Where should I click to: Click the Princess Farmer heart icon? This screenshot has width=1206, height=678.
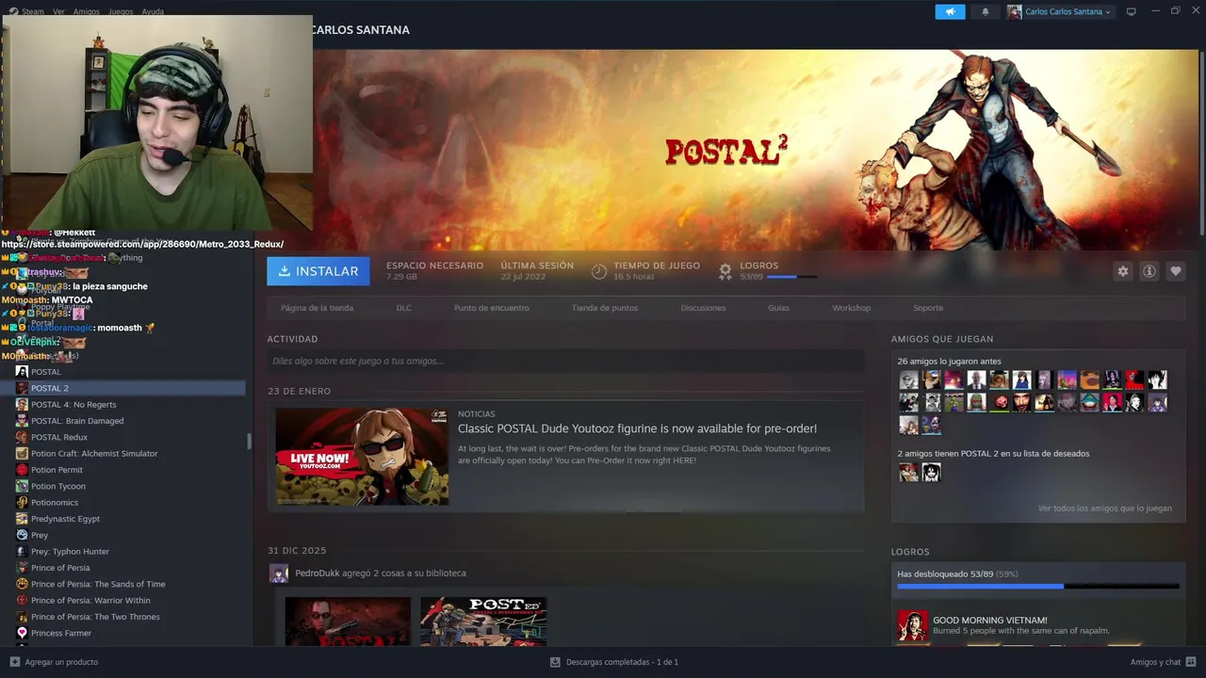point(22,633)
